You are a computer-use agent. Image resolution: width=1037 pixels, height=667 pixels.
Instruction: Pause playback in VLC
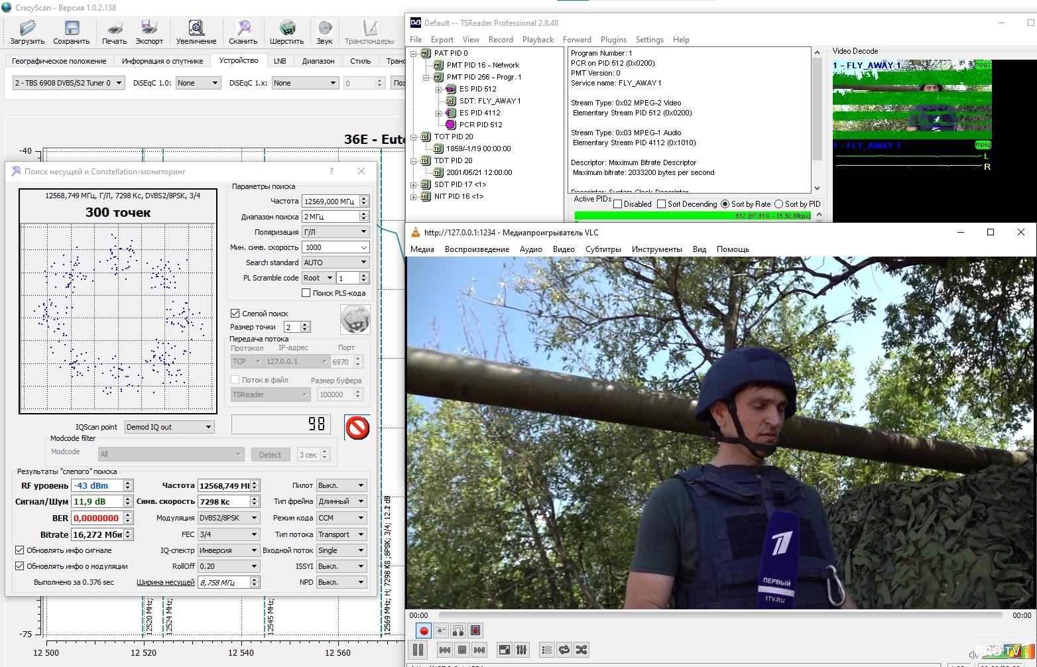[418, 650]
